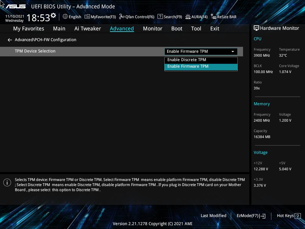Switch to EzMode(F7)
Viewport: 305px width, 229px height.
[x=248, y=216]
